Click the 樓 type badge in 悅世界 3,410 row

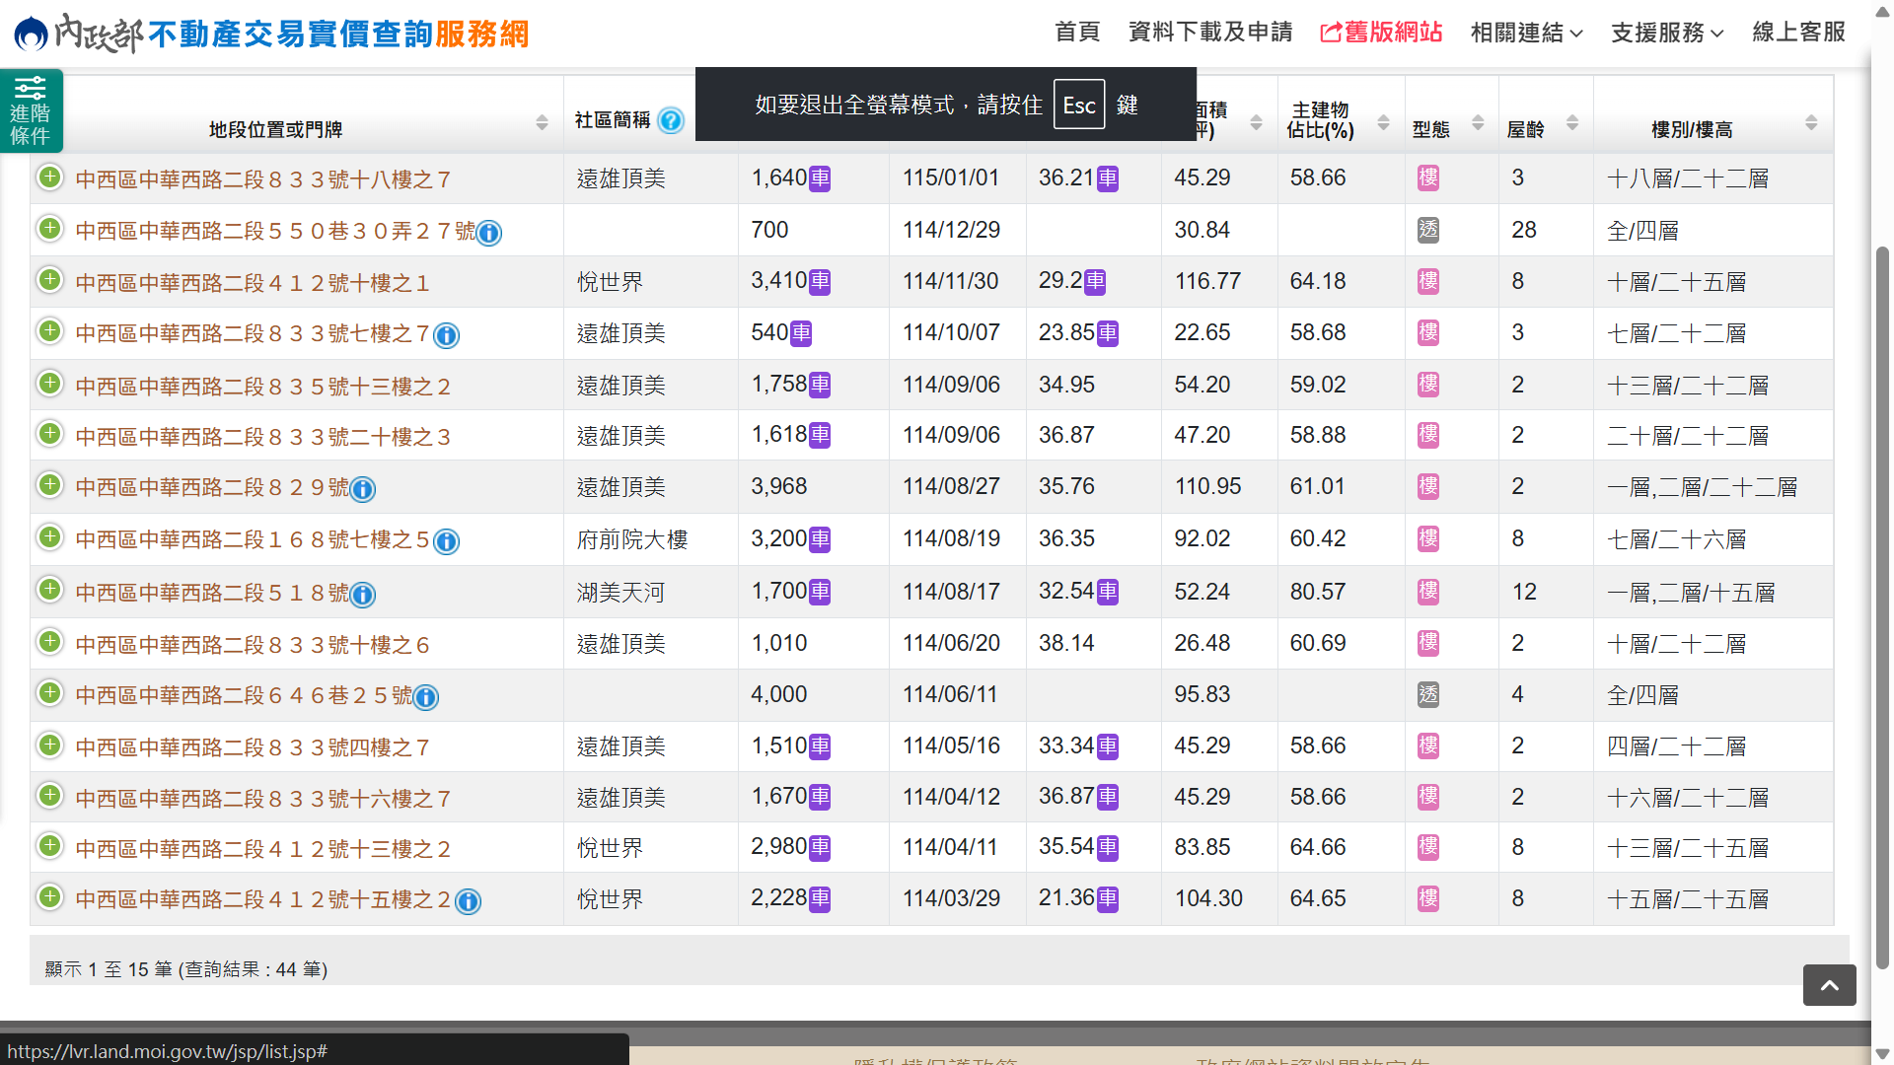[1427, 282]
